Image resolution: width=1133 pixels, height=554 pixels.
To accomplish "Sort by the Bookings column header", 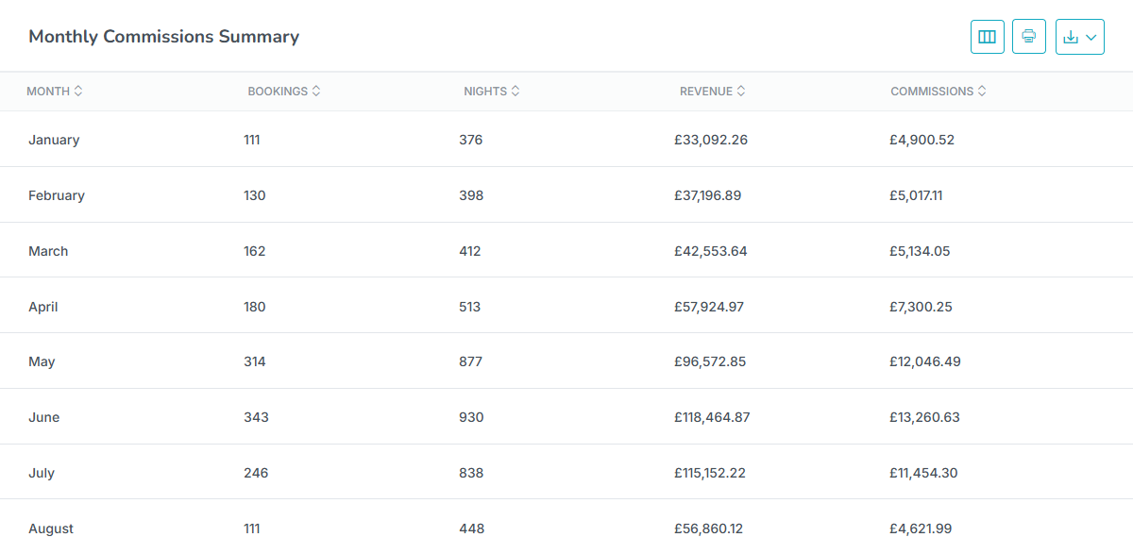I will coord(284,92).
